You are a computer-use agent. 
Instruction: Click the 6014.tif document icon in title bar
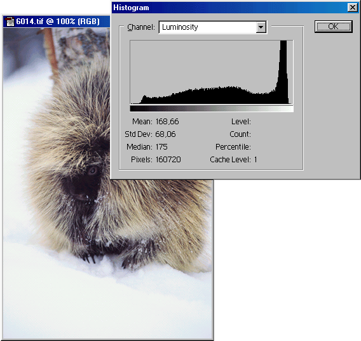[x=10, y=22]
